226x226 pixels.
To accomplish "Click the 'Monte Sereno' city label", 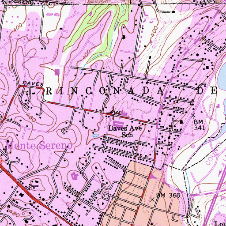I will click(x=39, y=145).
